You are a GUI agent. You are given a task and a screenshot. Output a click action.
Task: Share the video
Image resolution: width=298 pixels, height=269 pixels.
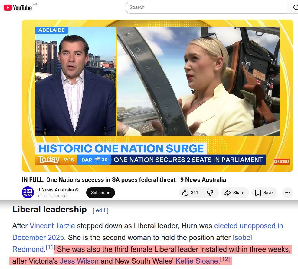(235, 193)
